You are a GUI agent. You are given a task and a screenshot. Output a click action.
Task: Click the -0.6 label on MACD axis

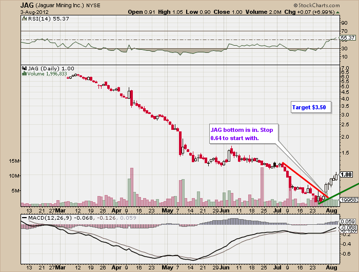[346, 254]
